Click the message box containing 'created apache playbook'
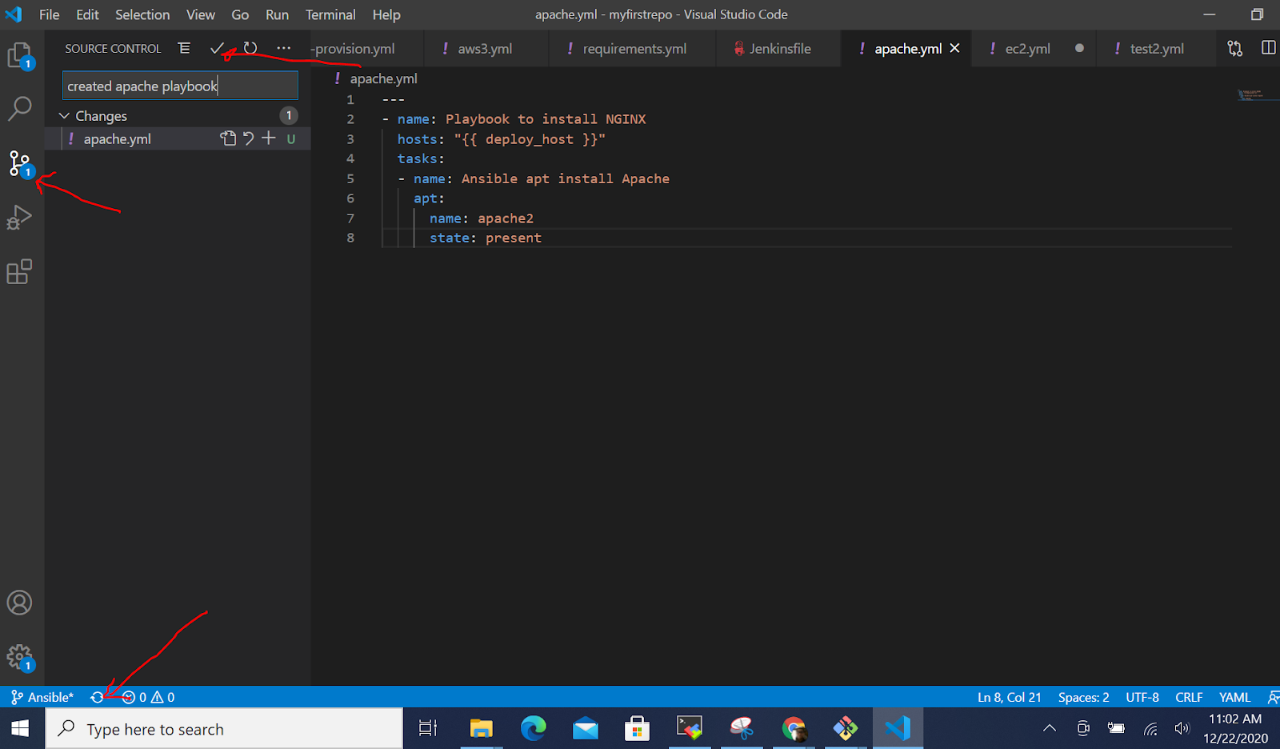The height and width of the screenshot is (749, 1280). [x=180, y=86]
